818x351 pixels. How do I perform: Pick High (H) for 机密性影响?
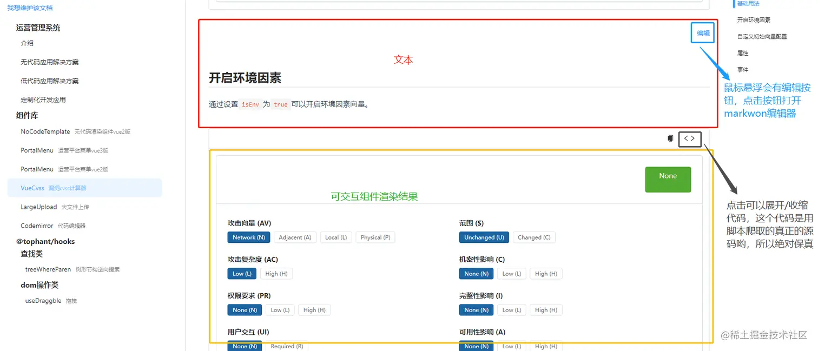(x=546, y=273)
